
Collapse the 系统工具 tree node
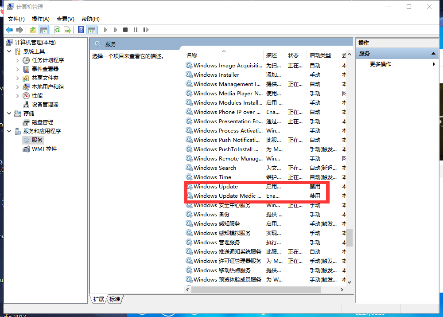click(x=9, y=51)
